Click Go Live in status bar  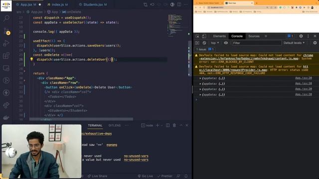tap(145, 176)
